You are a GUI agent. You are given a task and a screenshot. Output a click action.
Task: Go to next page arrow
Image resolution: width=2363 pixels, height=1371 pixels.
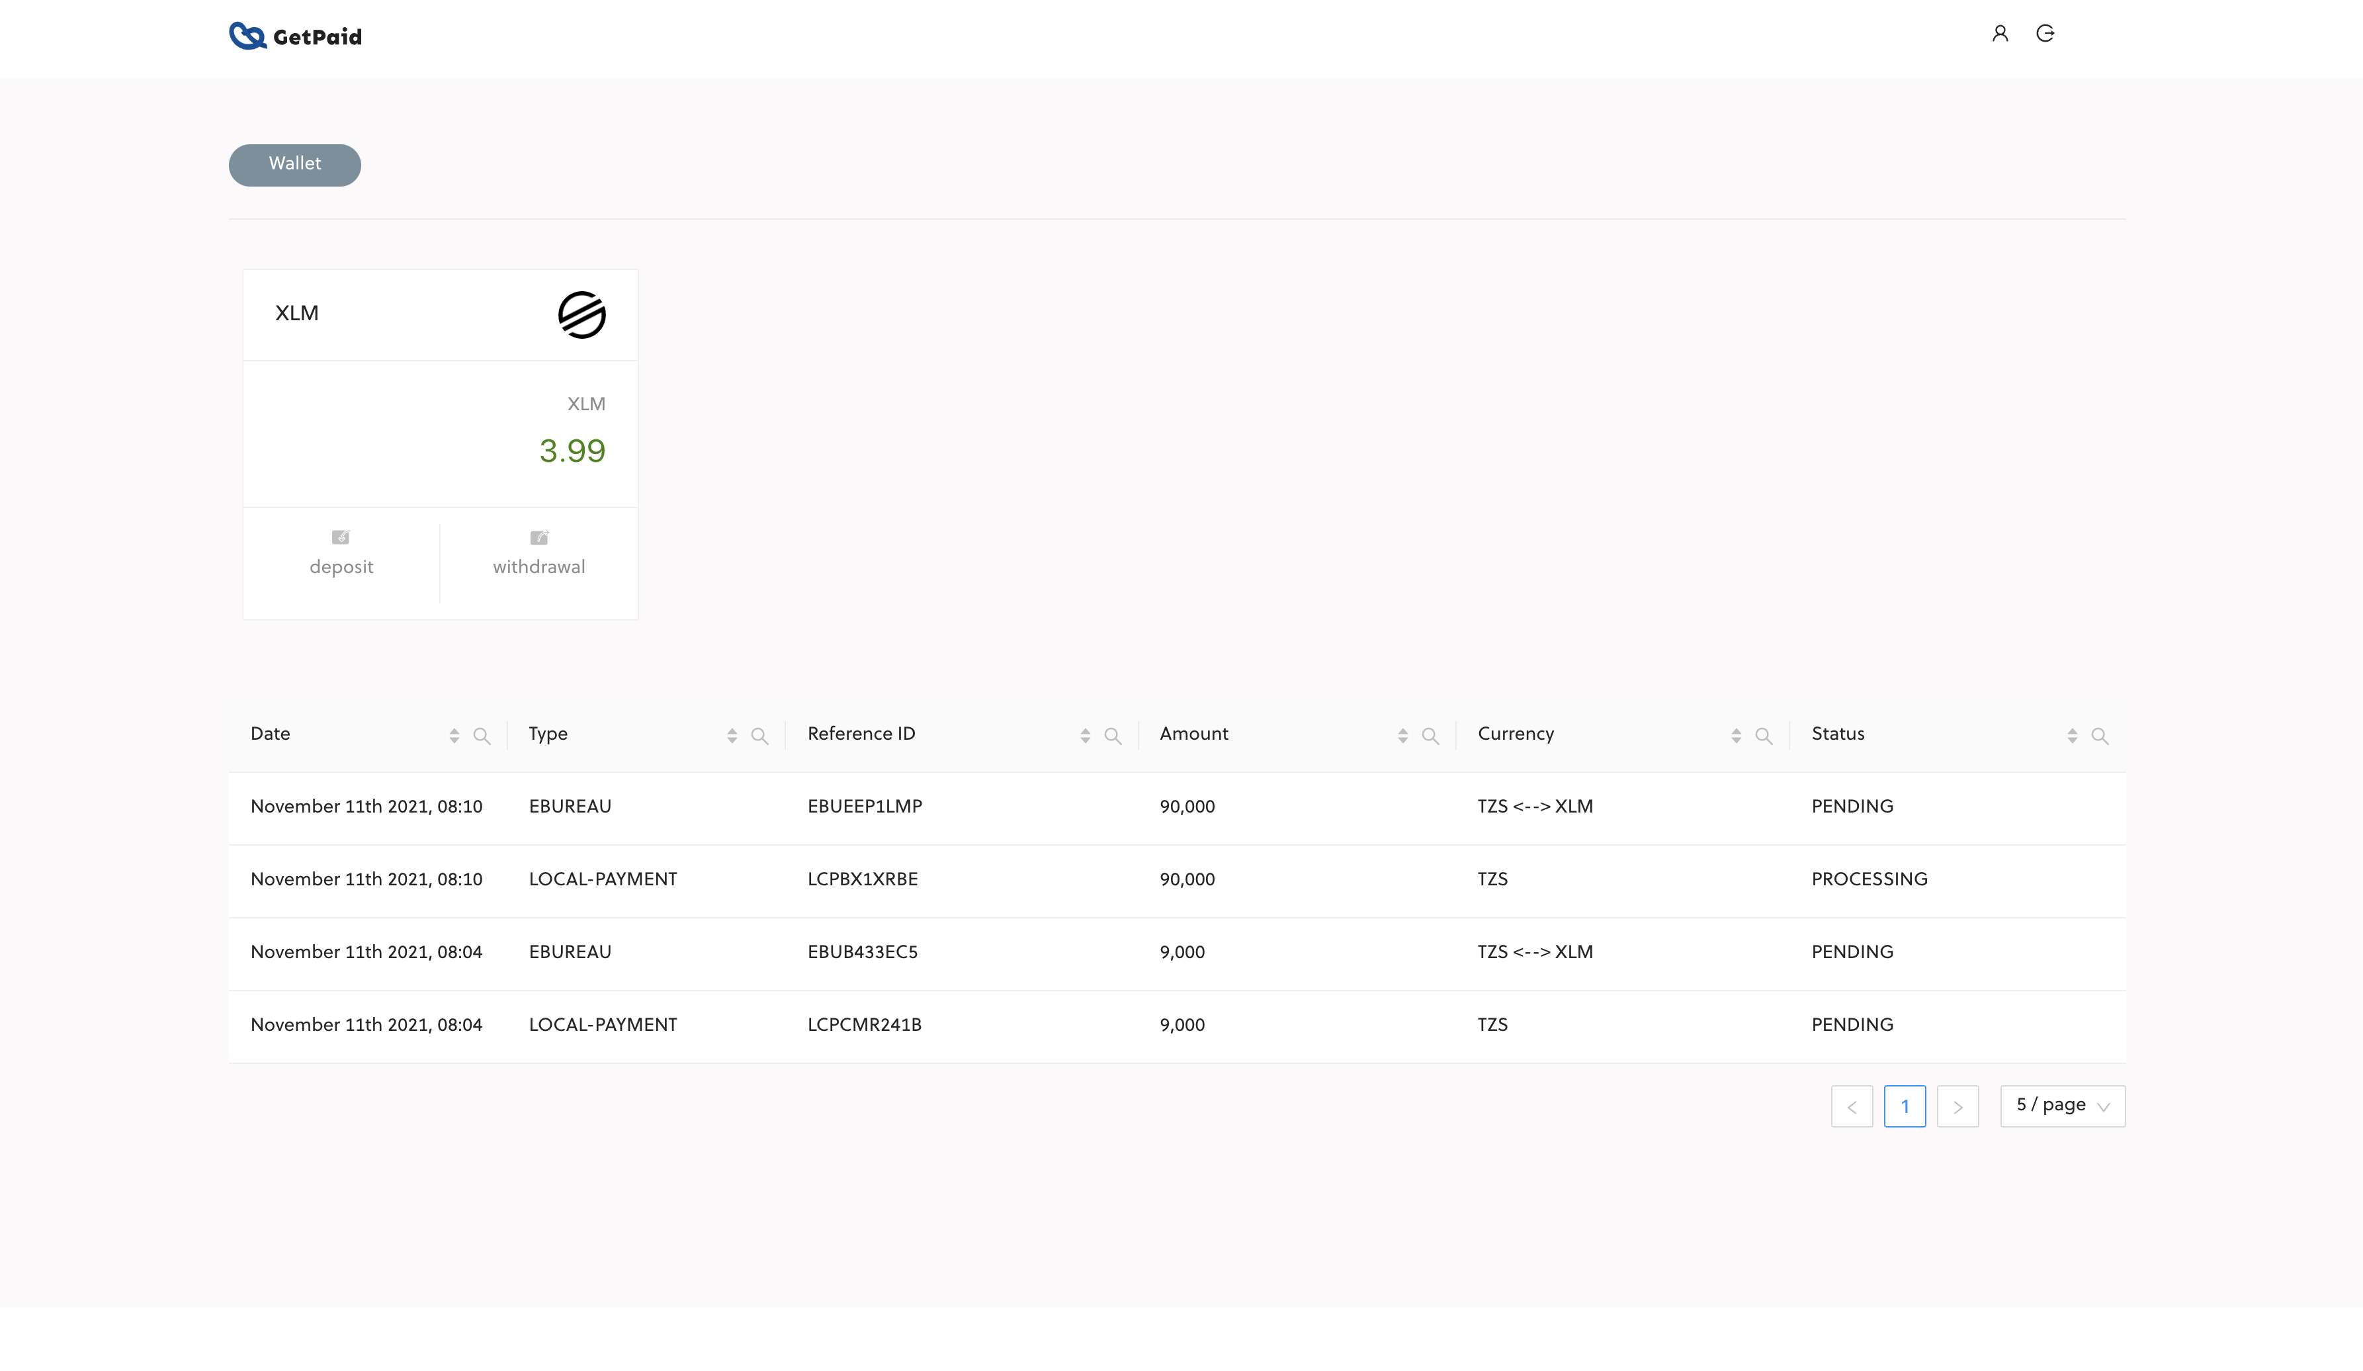point(1957,1106)
